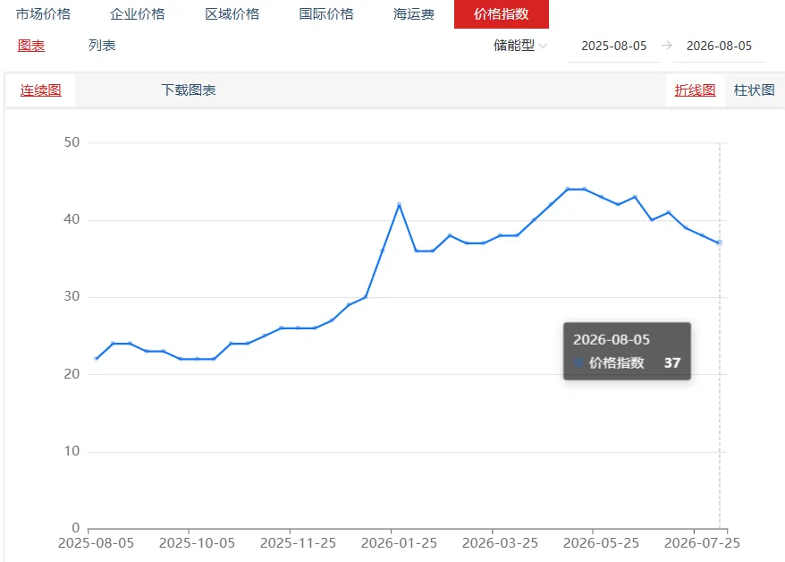Click the 2025-11-25 x-axis label

298,543
